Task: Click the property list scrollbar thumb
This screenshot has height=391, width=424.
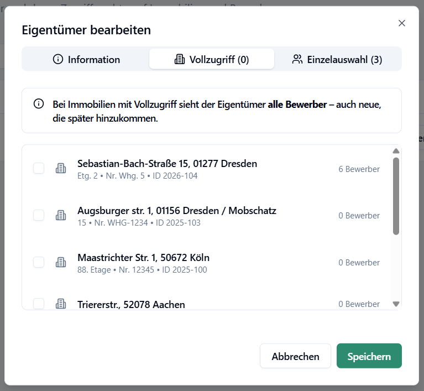Action: click(x=396, y=196)
